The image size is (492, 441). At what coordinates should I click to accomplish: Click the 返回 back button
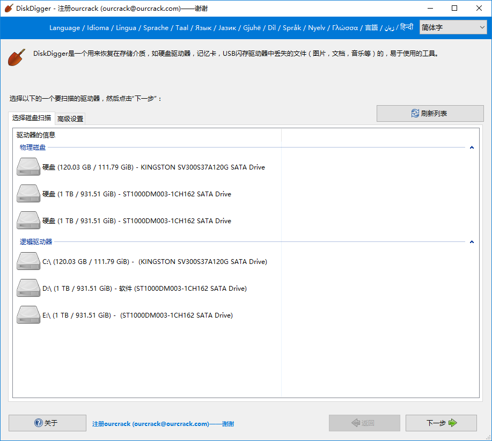364,423
